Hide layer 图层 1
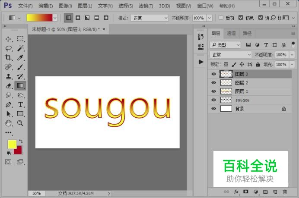The width and height of the screenshot is (299, 198). [x=213, y=91]
